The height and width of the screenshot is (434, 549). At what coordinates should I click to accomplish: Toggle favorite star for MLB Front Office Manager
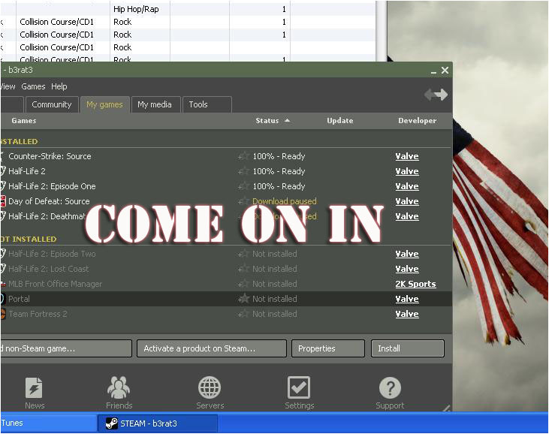pyautogui.click(x=243, y=284)
